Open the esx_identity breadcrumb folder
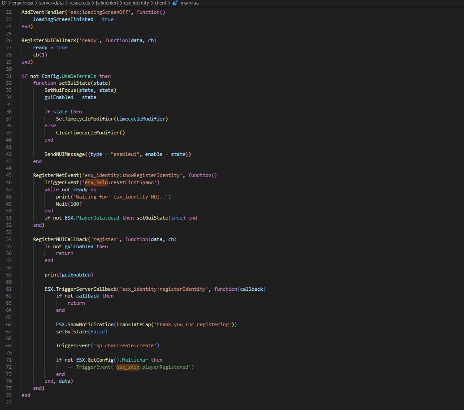 (136, 3)
